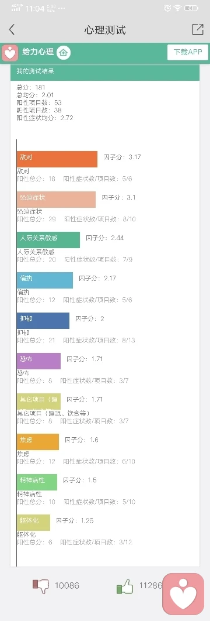
Task: Tap the back arrow icon
Action: click(x=12, y=29)
